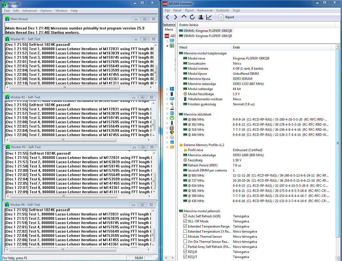The width and height of the screenshot is (342, 261).
Task: Select the Storage drive tree icon
Action: (172, 108)
